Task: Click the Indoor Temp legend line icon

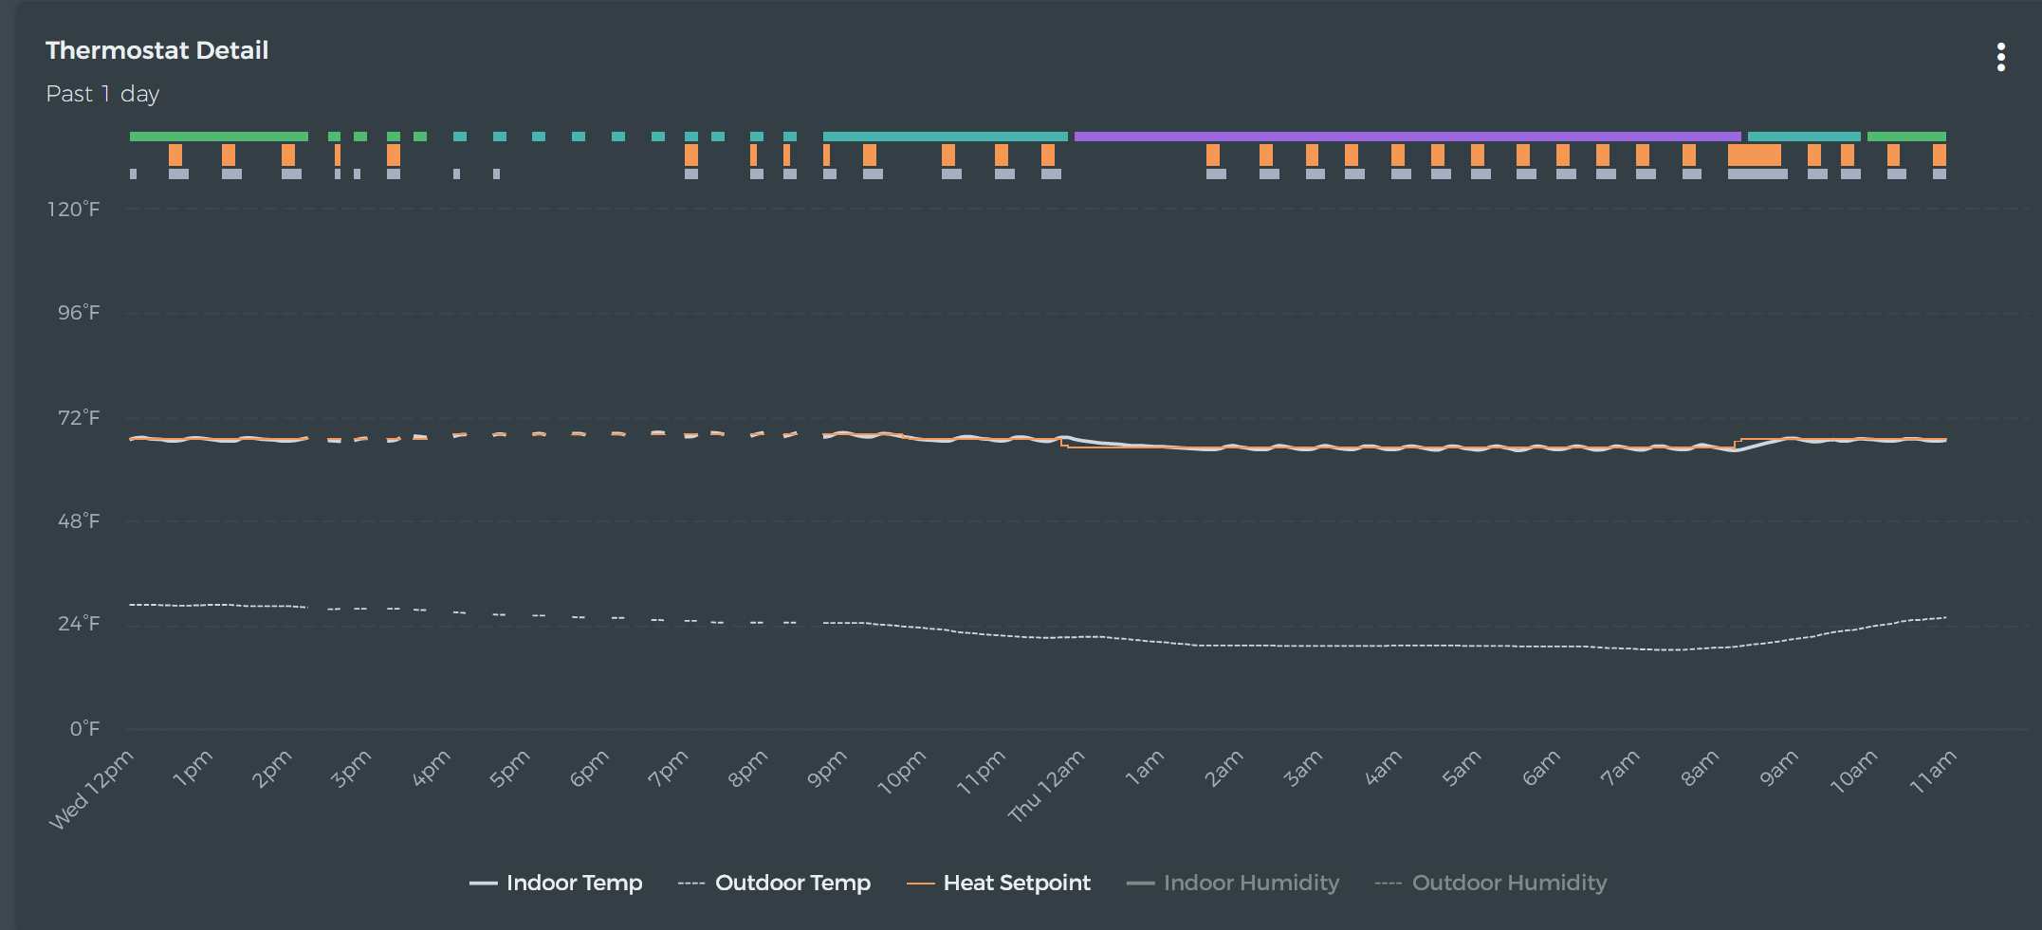Action: click(x=483, y=884)
